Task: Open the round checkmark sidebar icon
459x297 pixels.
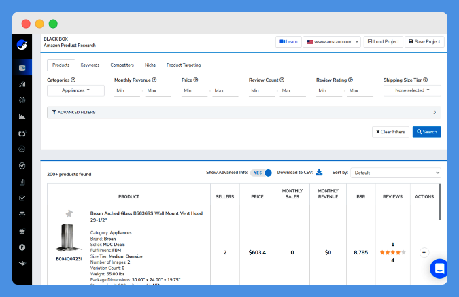Action: click(x=22, y=166)
